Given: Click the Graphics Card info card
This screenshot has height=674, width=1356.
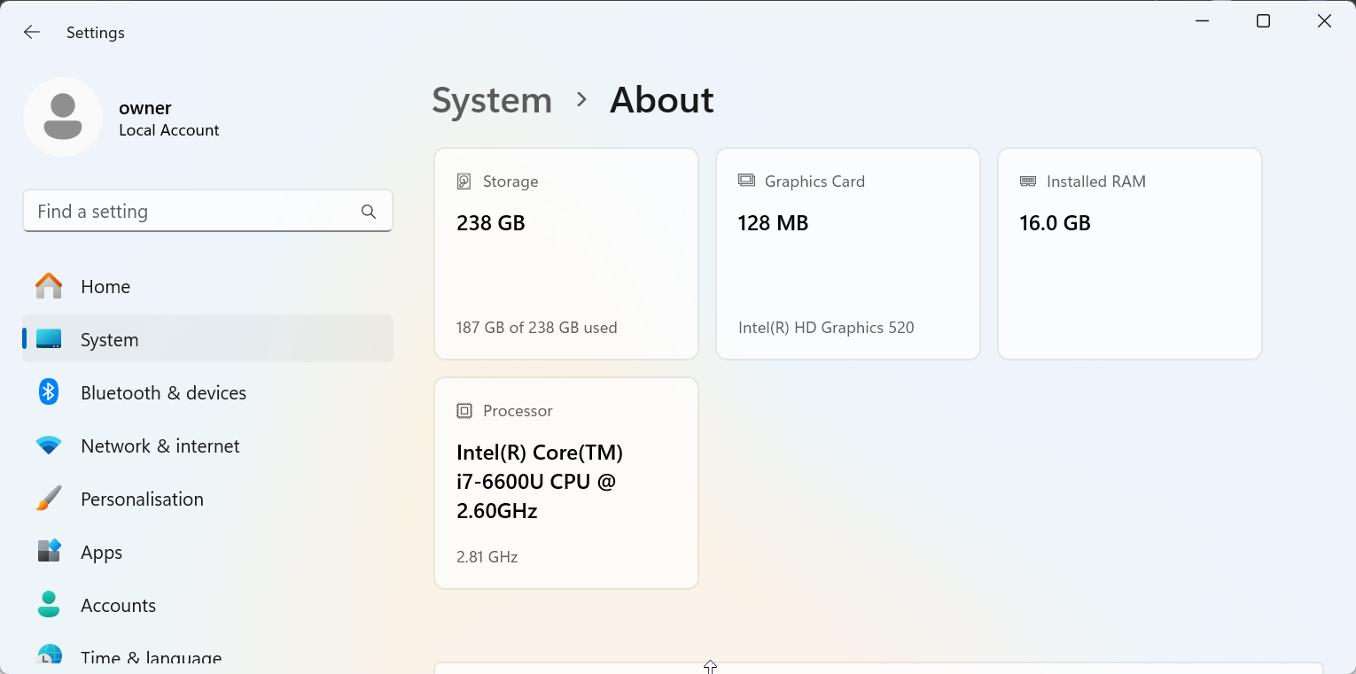Looking at the screenshot, I should tap(848, 254).
